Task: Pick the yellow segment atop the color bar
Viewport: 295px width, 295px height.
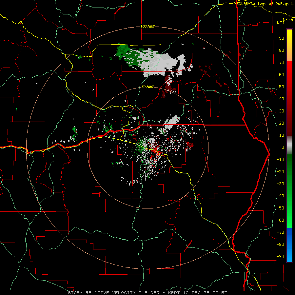Action: click(289, 45)
